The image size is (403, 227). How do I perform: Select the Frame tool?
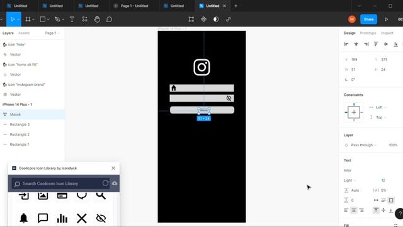coord(28,20)
